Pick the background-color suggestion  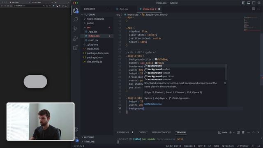click(184, 69)
